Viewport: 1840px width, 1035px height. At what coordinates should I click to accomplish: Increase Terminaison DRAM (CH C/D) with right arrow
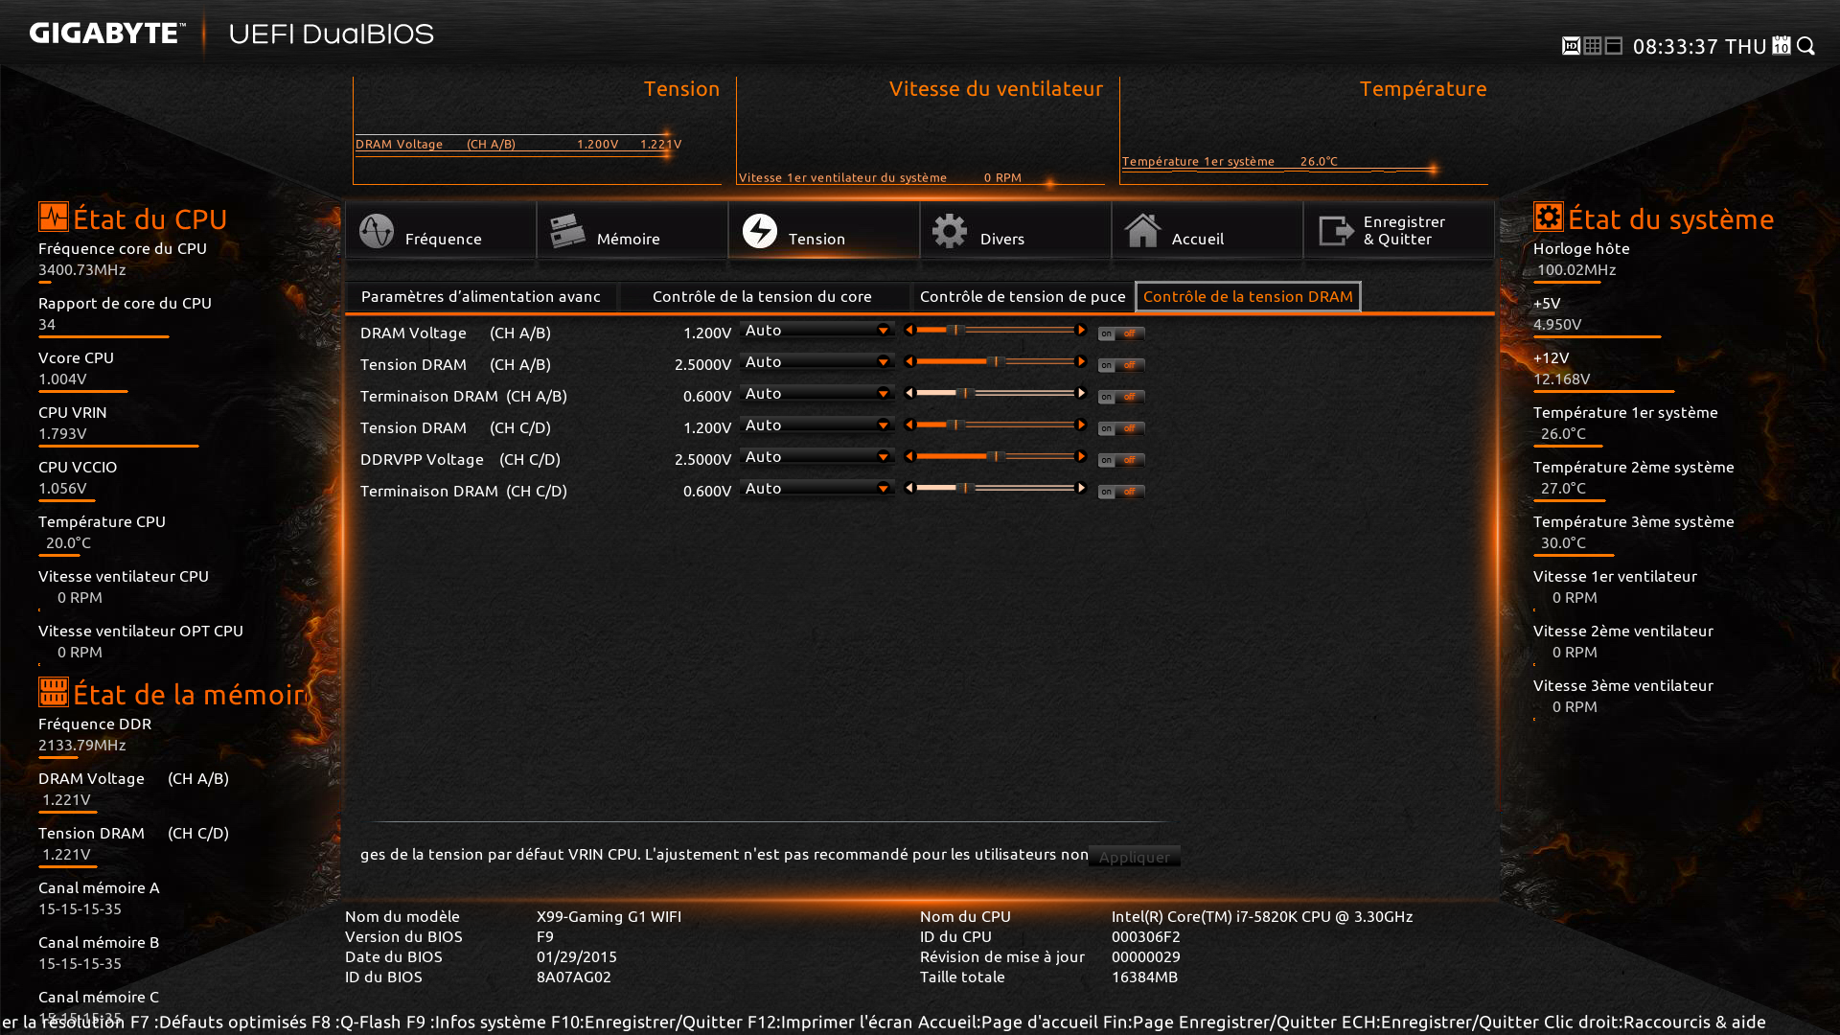(x=1082, y=488)
